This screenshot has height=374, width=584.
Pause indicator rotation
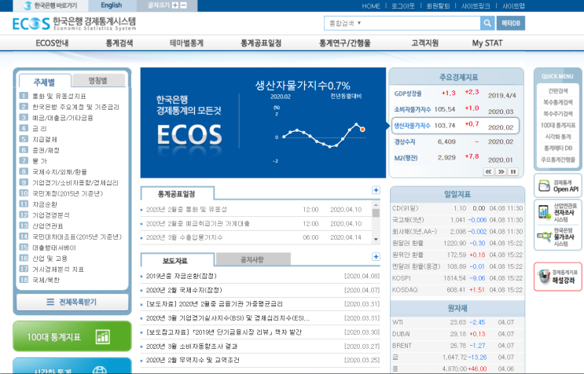click(x=513, y=171)
